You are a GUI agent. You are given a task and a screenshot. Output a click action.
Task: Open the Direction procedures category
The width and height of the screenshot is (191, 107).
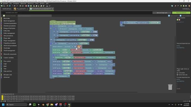coord(10,26)
